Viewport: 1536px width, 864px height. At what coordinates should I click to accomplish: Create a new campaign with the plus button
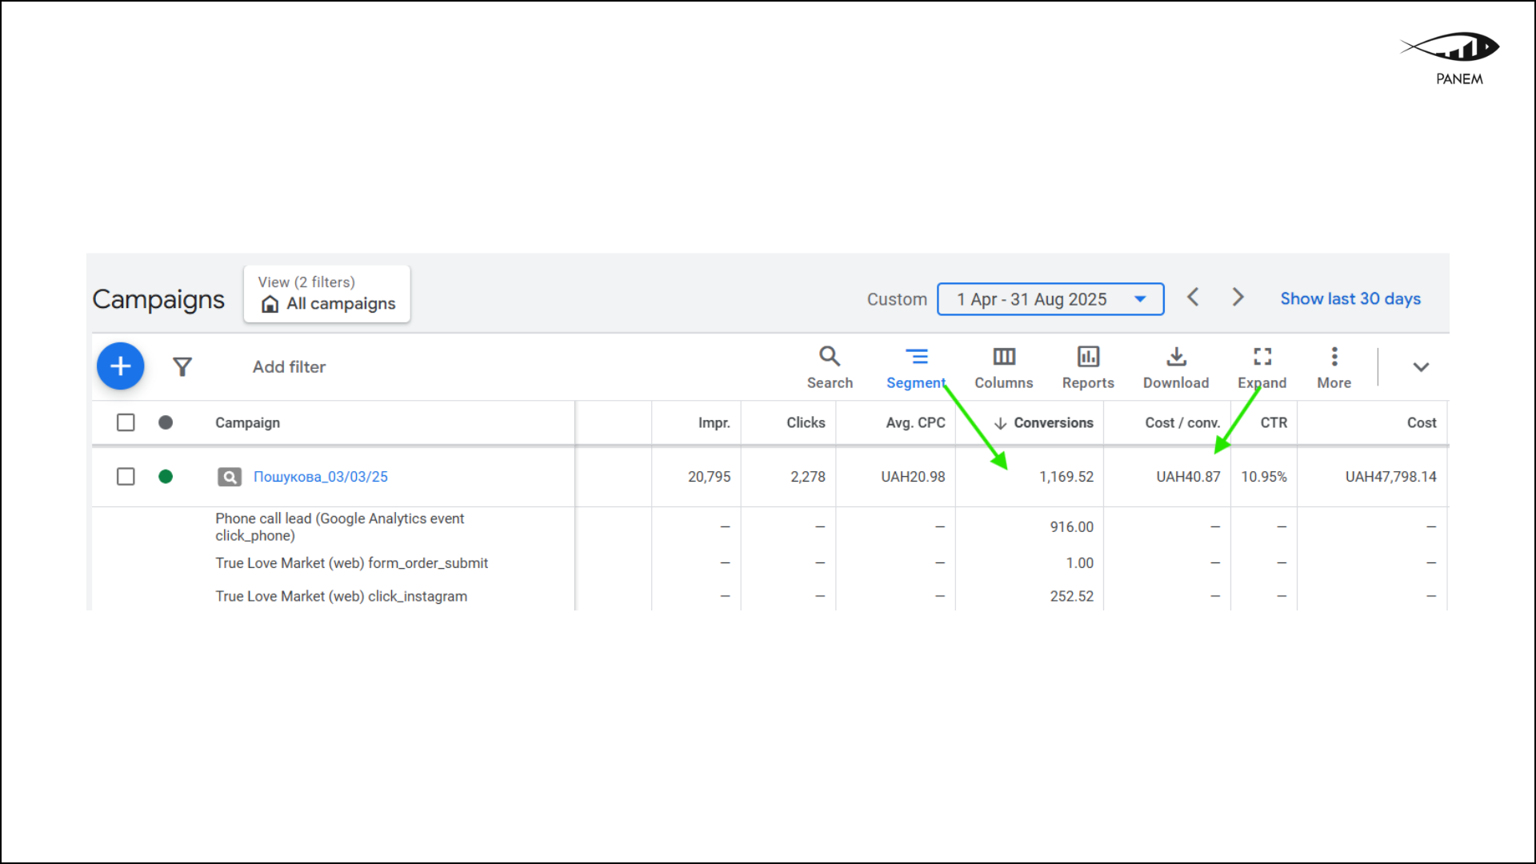(x=120, y=366)
